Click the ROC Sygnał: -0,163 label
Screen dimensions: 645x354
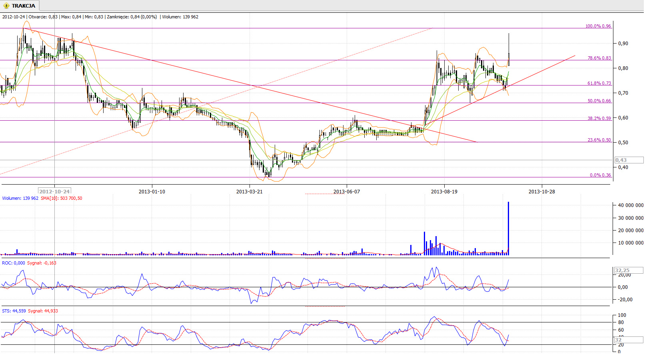click(42, 263)
